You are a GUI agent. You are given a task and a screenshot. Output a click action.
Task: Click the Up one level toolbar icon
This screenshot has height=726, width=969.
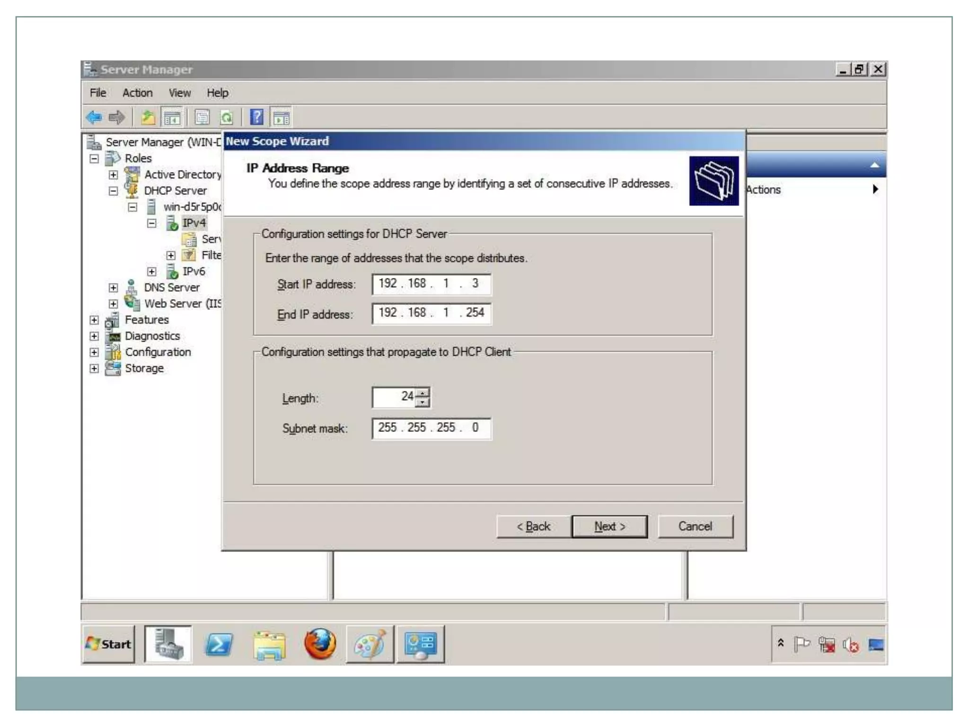click(x=148, y=117)
